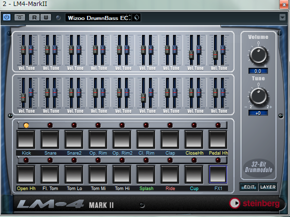
Task: Trigger the Snare2 drum pad
Action: [74, 140]
